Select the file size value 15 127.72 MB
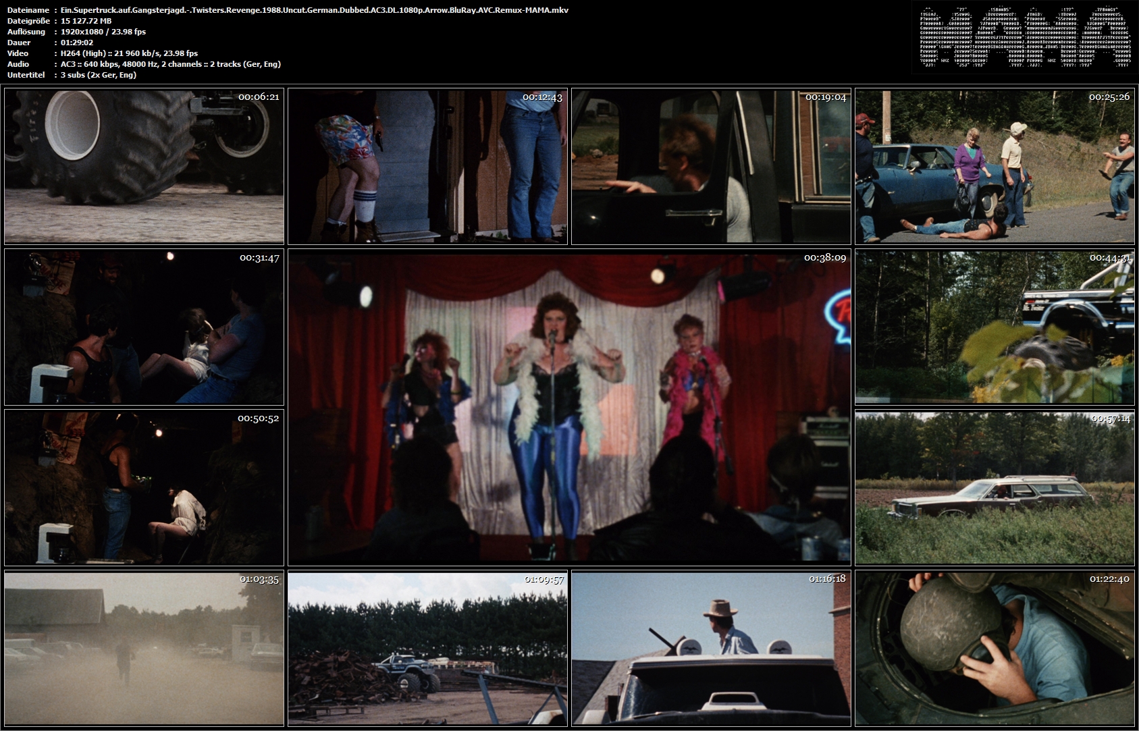The width and height of the screenshot is (1139, 731). [86, 21]
